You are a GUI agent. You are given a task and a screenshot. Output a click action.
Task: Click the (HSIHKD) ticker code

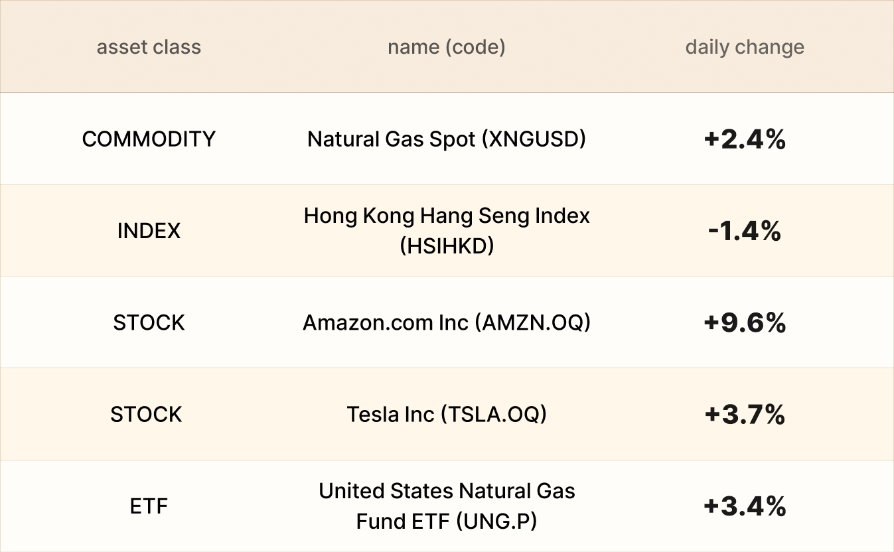[x=446, y=246]
